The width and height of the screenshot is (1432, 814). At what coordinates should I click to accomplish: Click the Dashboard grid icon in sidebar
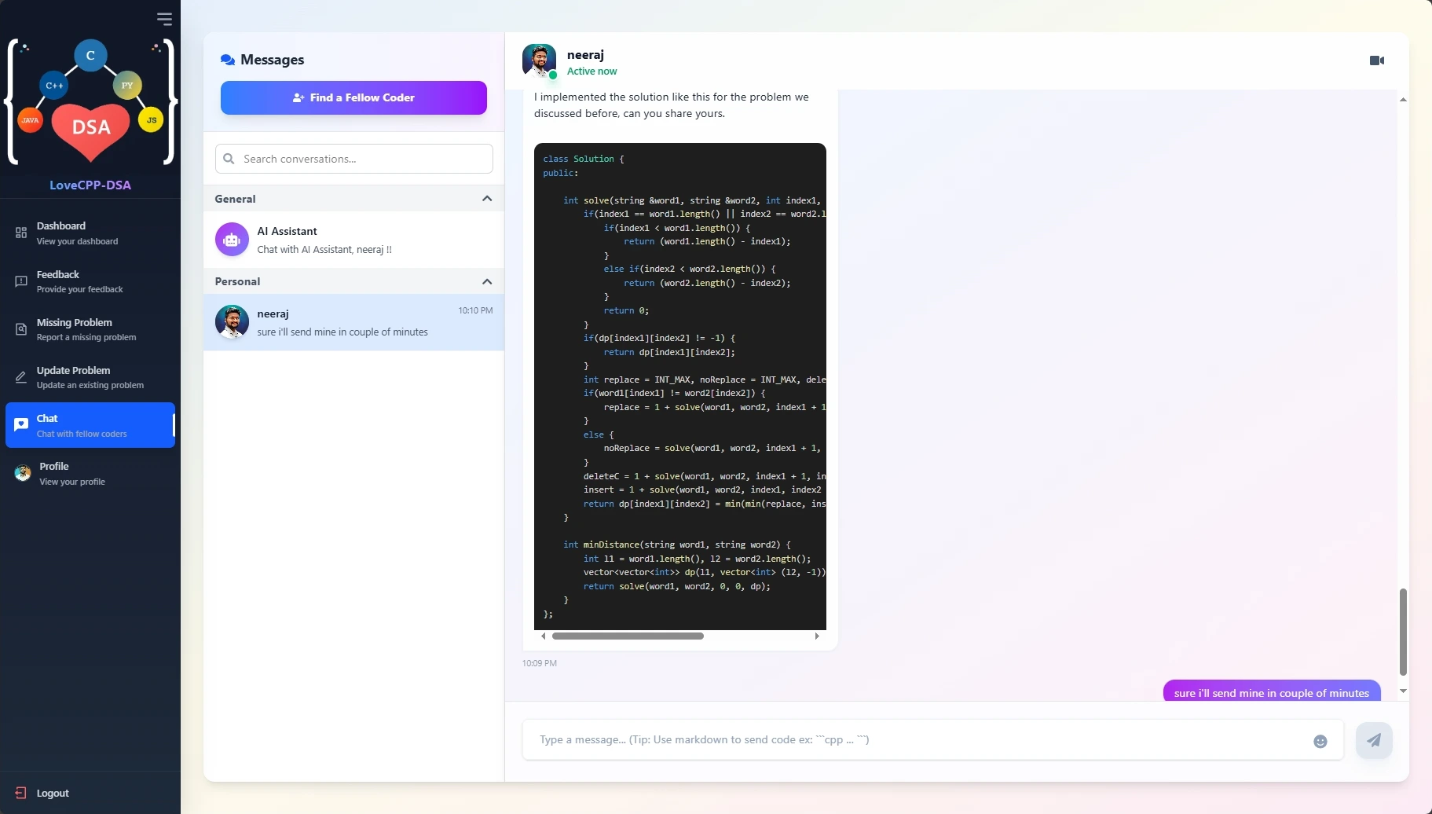coord(22,232)
